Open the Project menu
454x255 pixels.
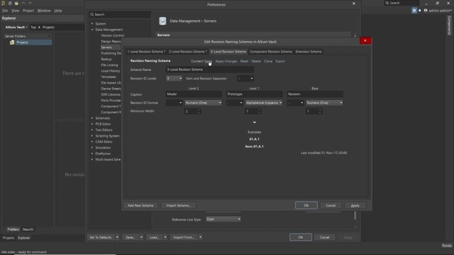pos(28,10)
